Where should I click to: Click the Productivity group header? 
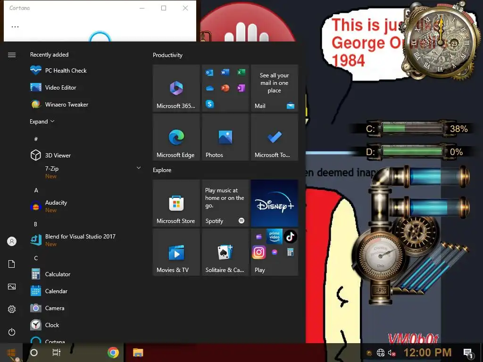point(167,55)
